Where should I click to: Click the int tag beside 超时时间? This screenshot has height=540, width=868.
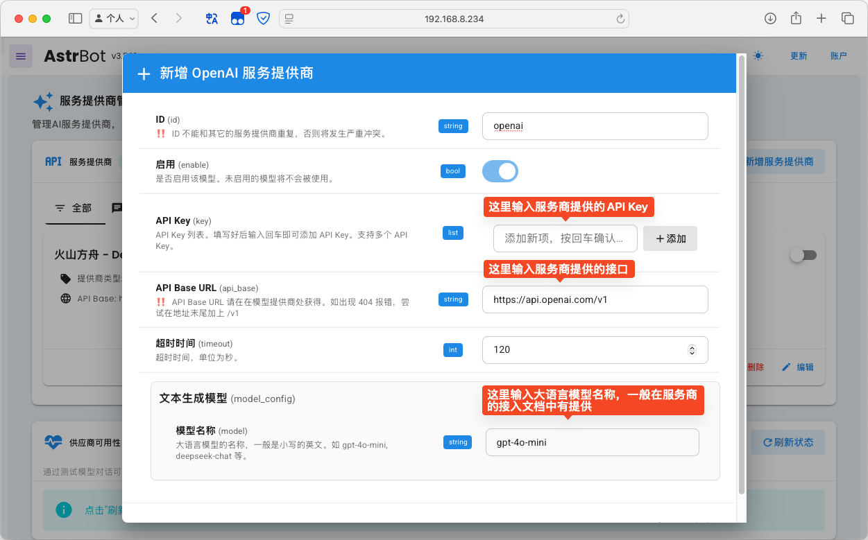click(453, 350)
